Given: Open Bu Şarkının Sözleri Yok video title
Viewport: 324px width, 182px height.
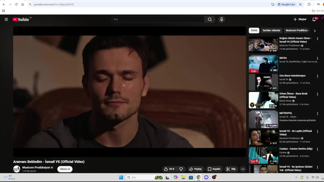Looking at the screenshot, I should pos(296,168).
